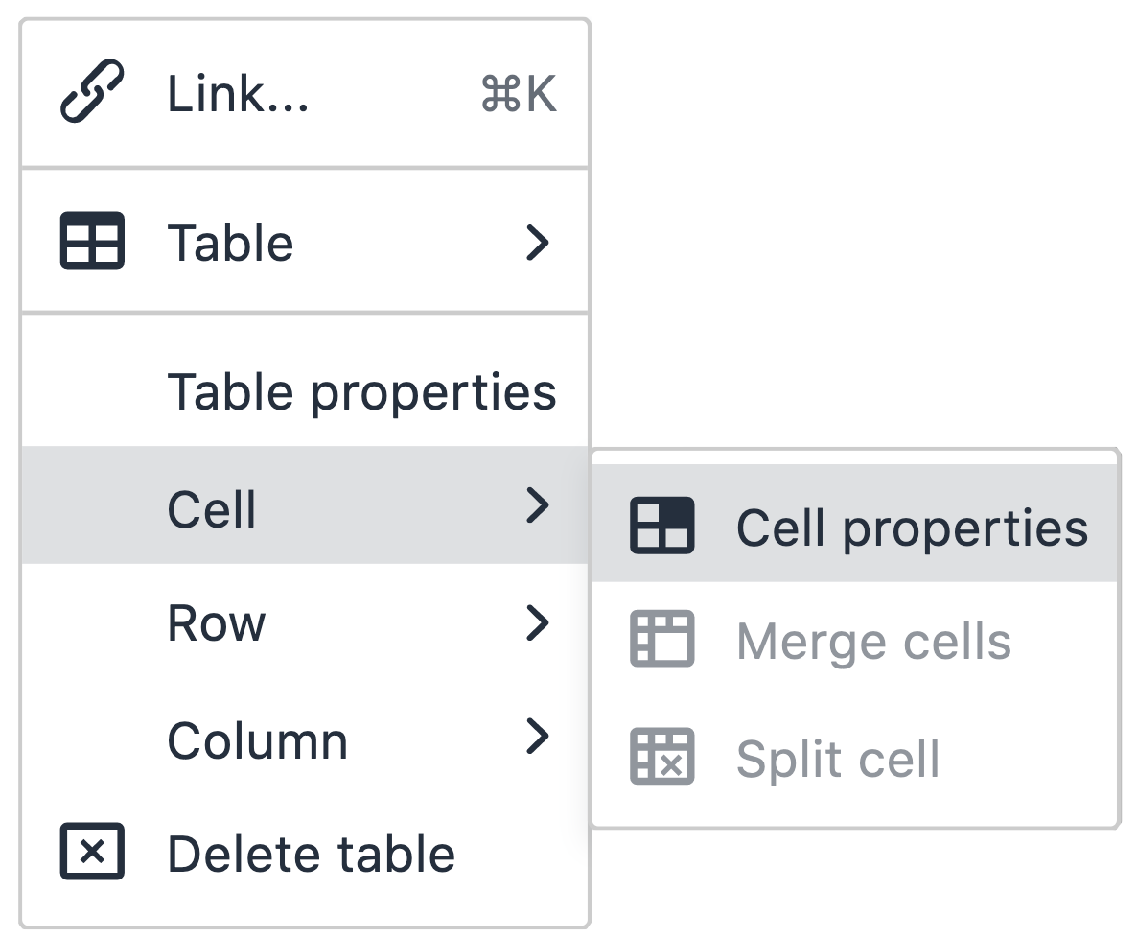Screen dimensions: 1137x938
Task: Click the Split cell icon
Action: 662,756
